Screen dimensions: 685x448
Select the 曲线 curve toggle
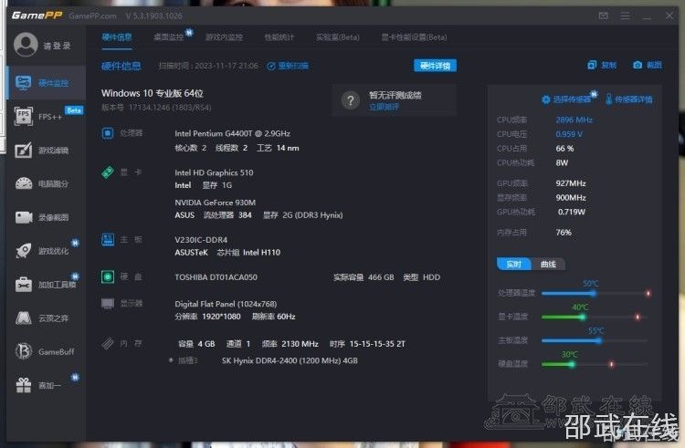pos(548,265)
